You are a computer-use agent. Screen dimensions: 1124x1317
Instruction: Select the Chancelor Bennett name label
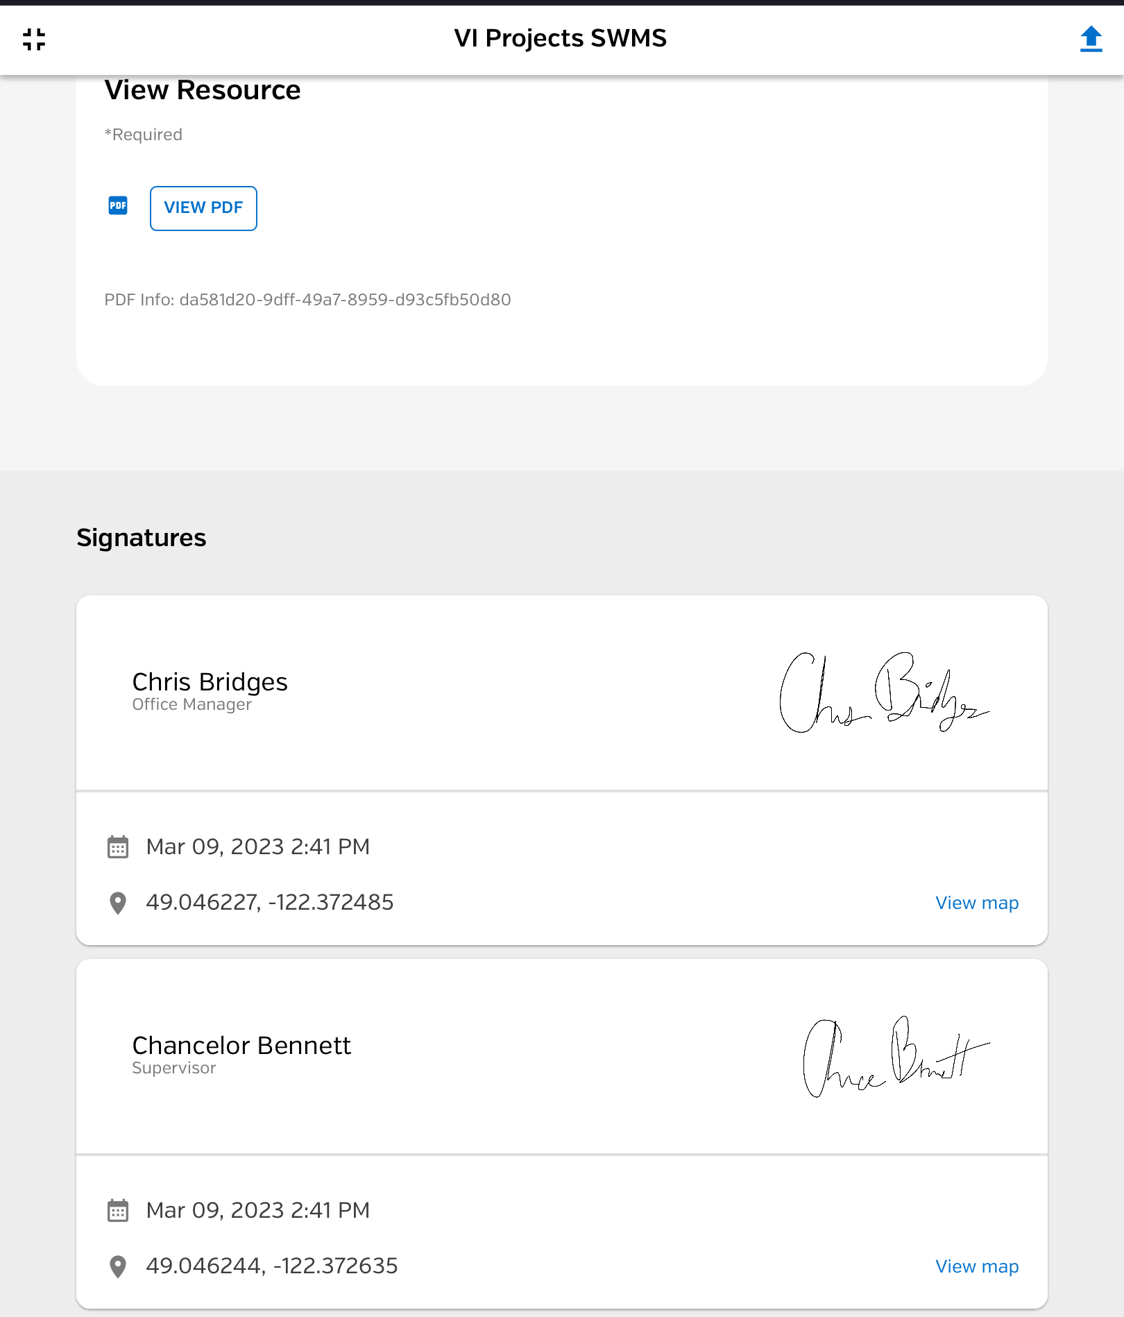pyautogui.click(x=241, y=1046)
